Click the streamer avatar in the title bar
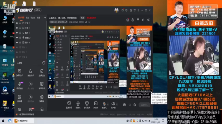This screenshot has width=222, height=124. [116, 10]
